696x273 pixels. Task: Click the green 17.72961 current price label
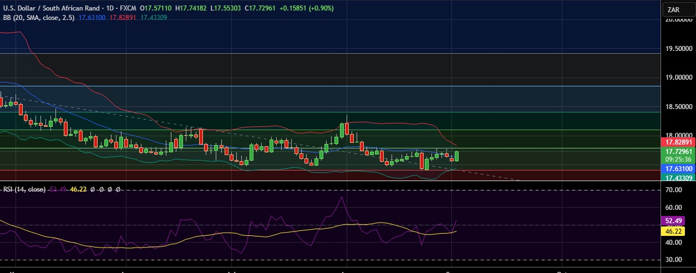coord(678,151)
